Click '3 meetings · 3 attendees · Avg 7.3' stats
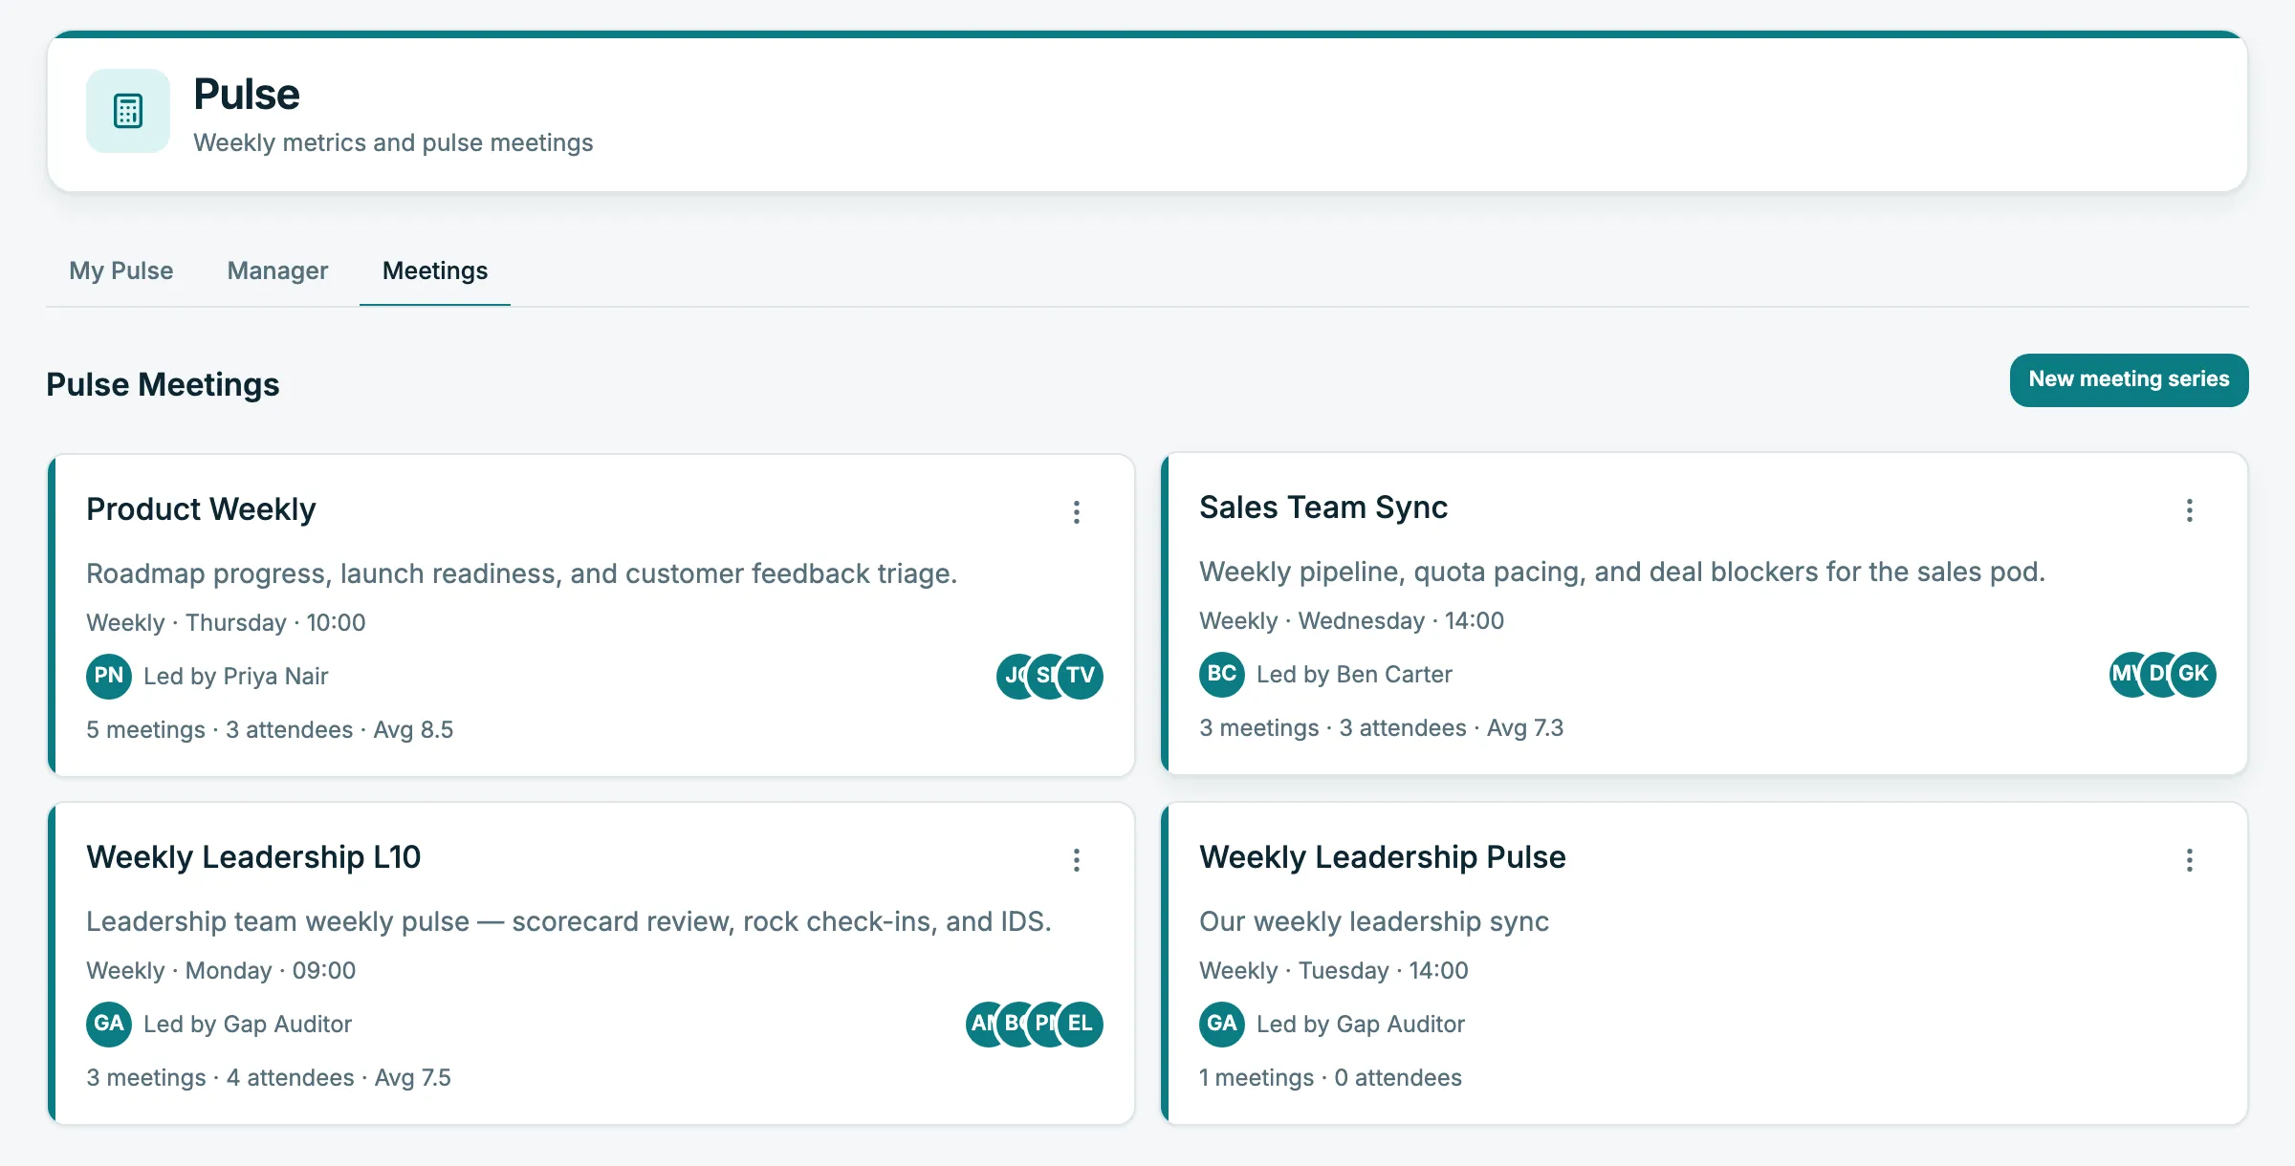 tap(1382, 728)
